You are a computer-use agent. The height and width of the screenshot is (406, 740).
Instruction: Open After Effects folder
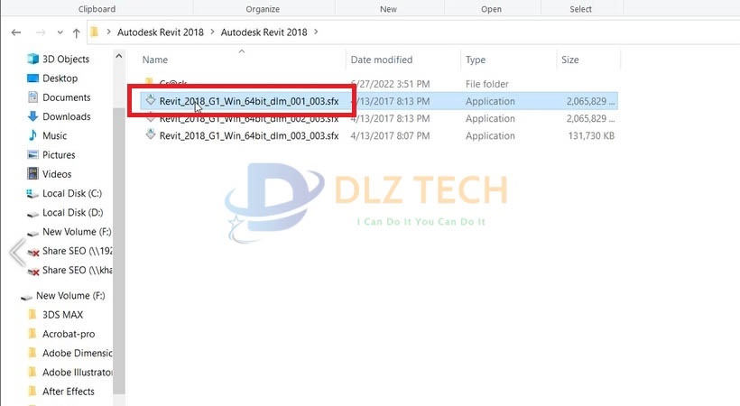point(69,392)
